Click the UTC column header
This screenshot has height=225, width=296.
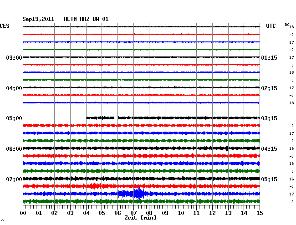point(270,26)
